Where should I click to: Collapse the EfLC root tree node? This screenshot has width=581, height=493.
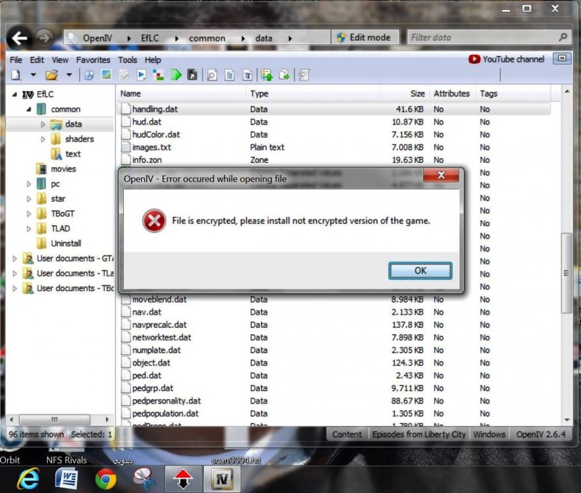[x=14, y=95]
